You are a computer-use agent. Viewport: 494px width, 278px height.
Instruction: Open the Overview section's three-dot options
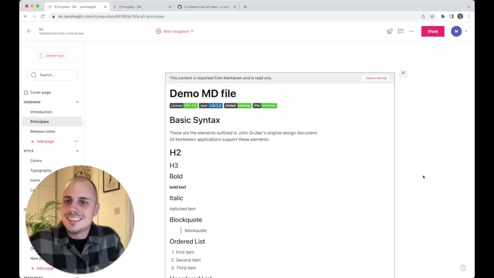76,141
